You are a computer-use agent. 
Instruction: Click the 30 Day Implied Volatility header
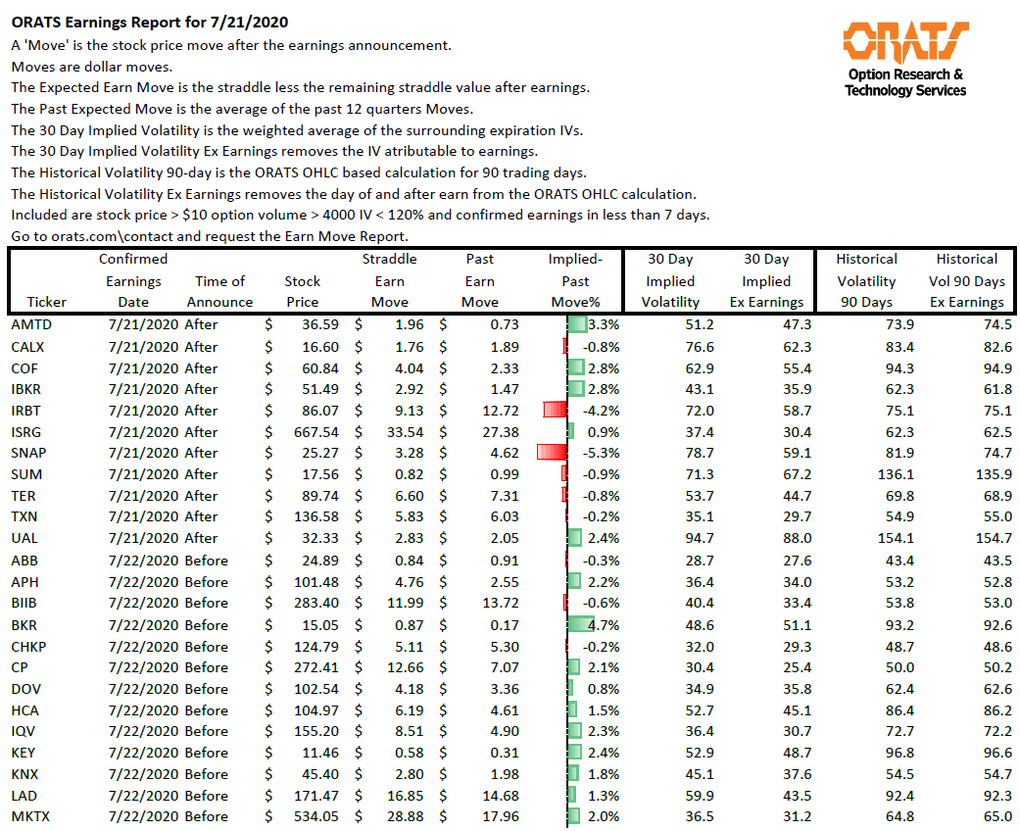[670, 280]
